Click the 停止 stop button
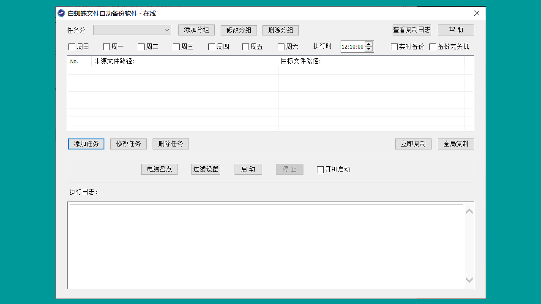 (290, 169)
